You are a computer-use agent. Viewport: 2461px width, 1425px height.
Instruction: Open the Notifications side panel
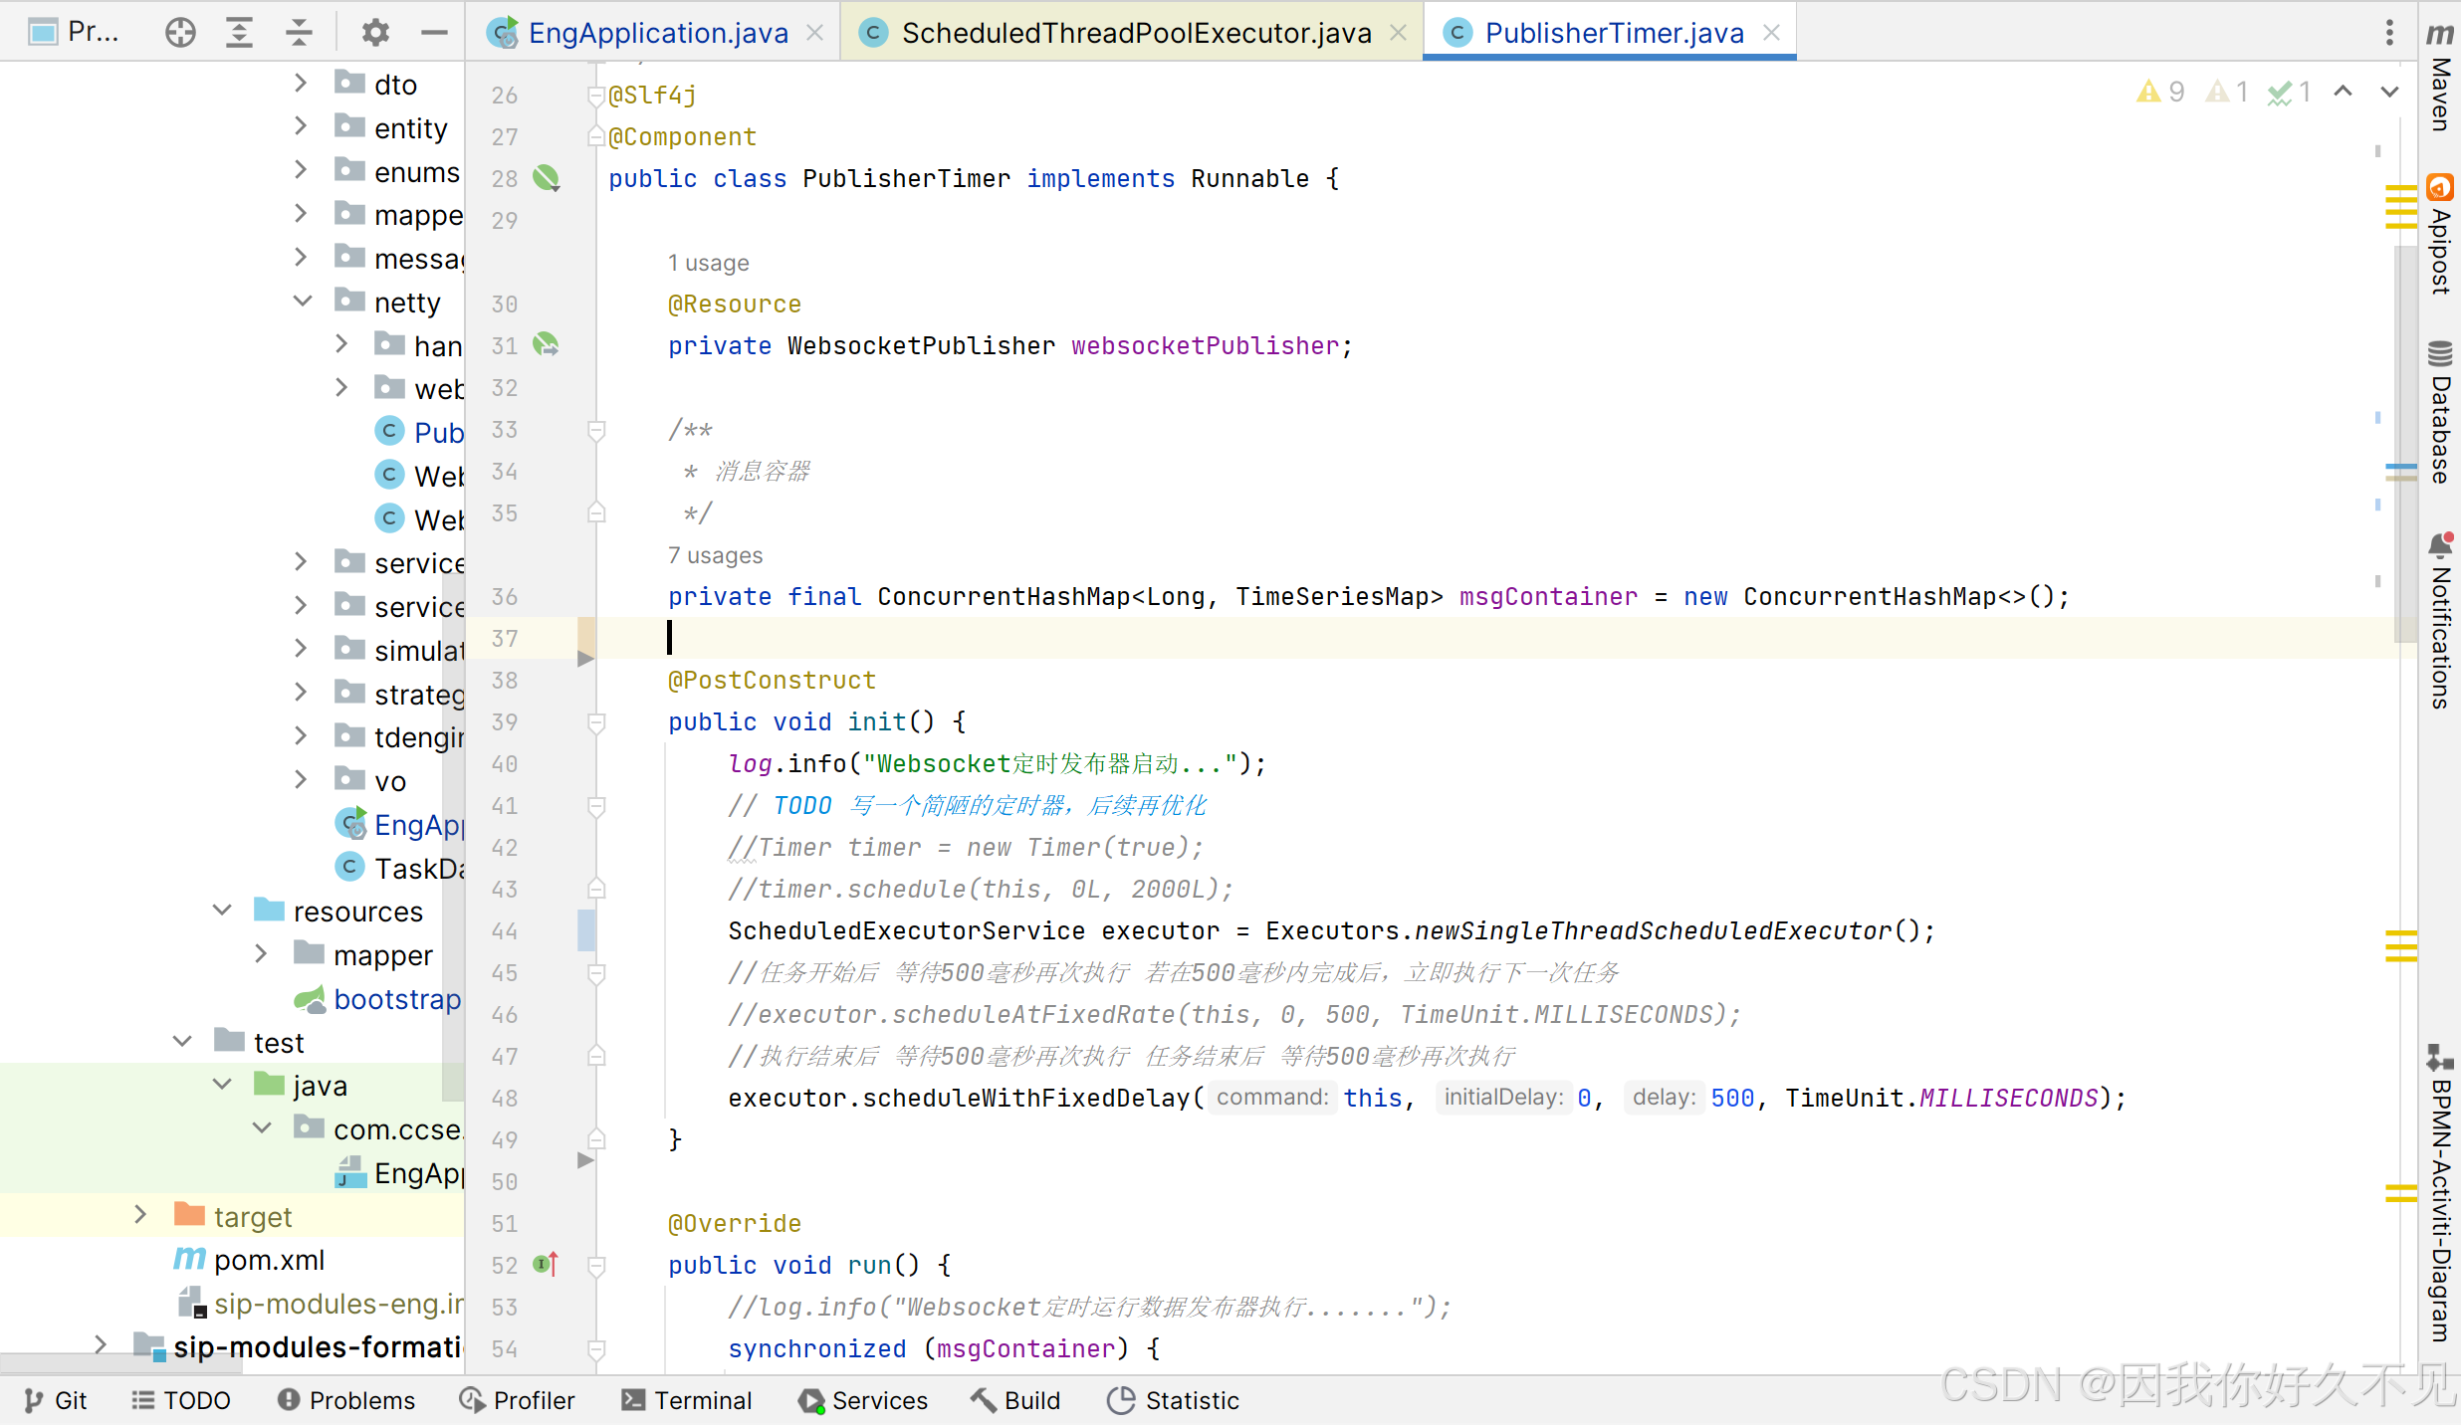coord(2439,622)
